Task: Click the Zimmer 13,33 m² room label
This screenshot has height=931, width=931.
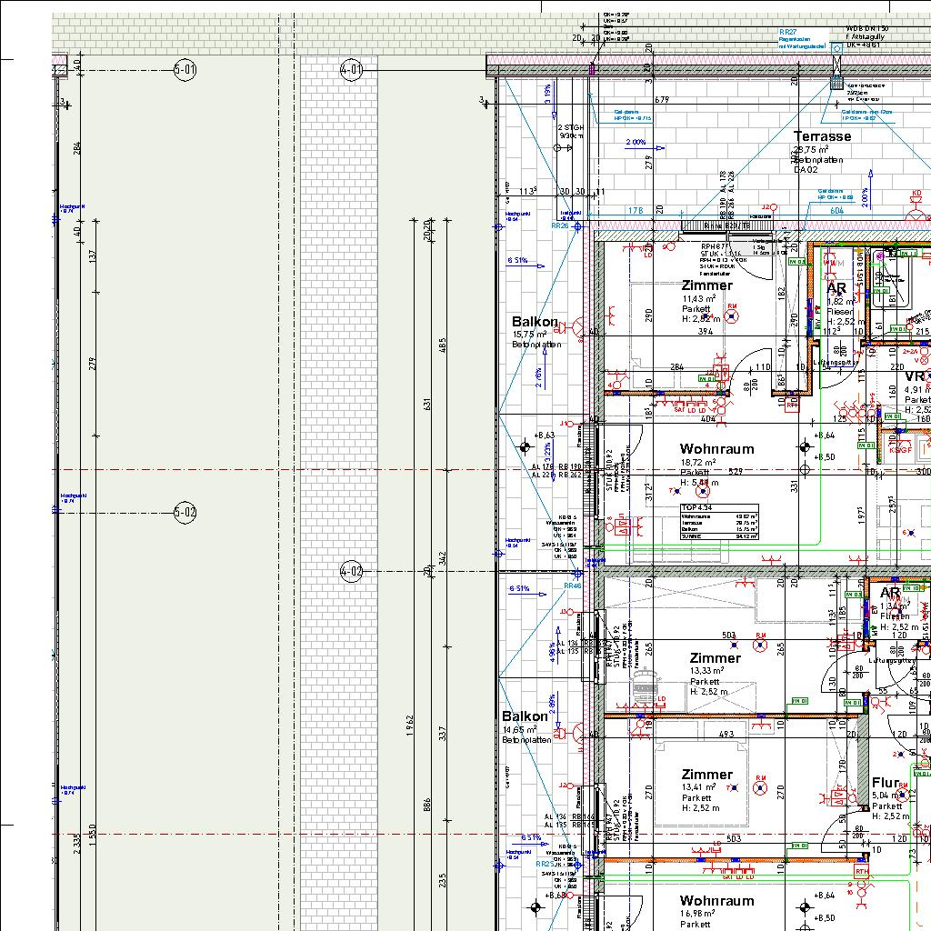Action: 715,658
